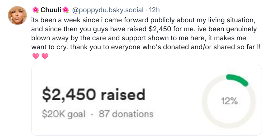Click the 12% label inside the ring

[229, 101]
